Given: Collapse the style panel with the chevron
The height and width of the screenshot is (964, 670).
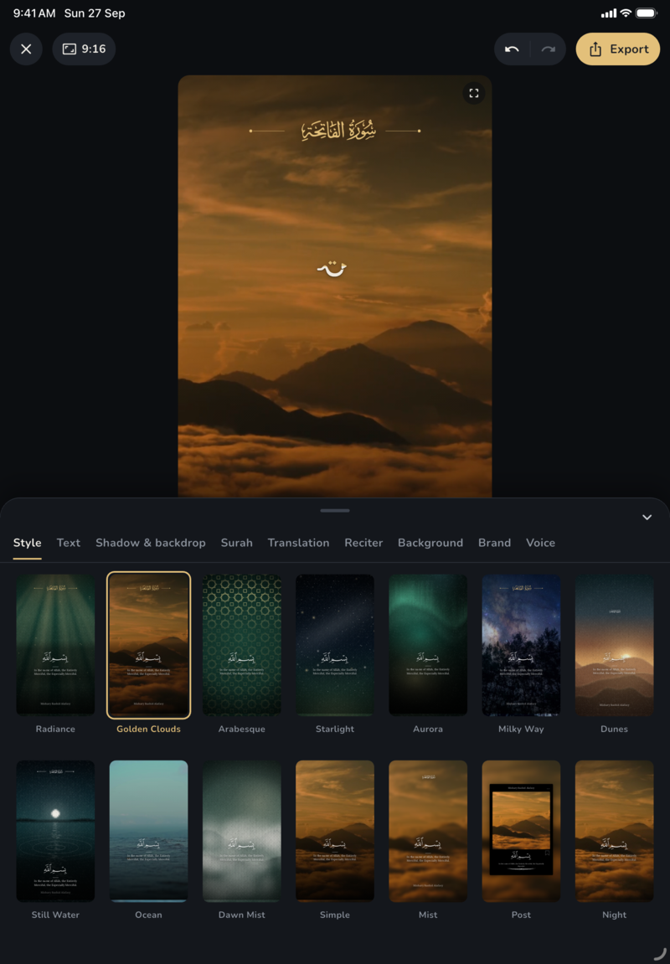Looking at the screenshot, I should [x=647, y=518].
